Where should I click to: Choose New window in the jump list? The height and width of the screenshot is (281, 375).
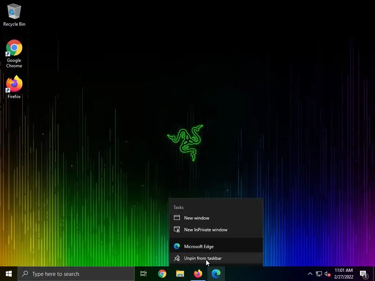pyautogui.click(x=216, y=218)
